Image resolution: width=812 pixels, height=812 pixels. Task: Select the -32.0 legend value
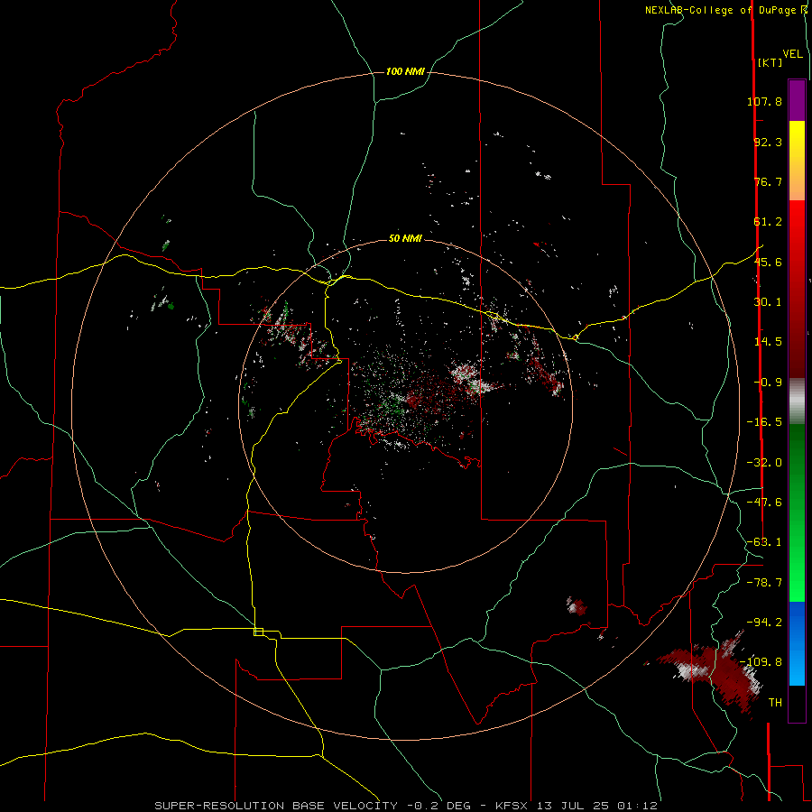764,463
